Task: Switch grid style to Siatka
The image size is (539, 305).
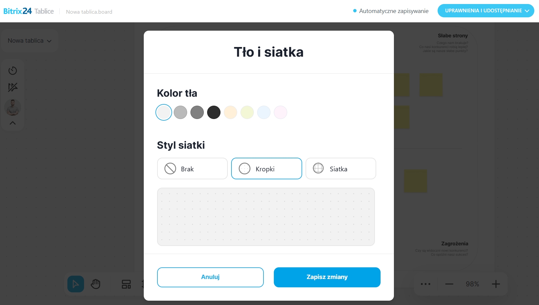Action: 341,169
